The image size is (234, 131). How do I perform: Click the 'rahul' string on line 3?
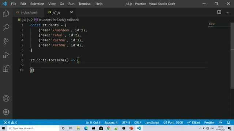tap(58, 35)
